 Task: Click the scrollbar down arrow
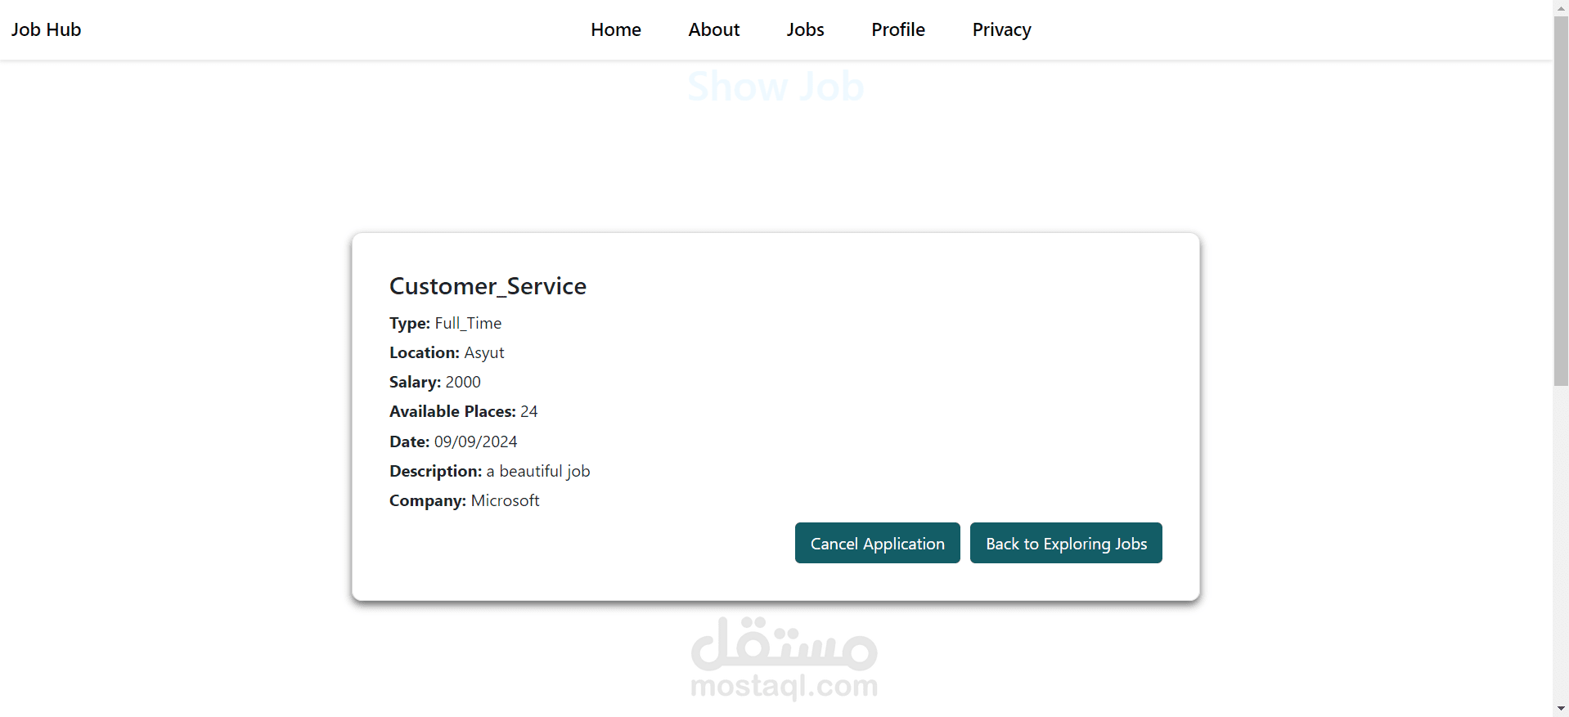[1561, 709]
